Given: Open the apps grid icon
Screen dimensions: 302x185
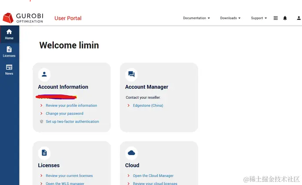Looking at the screenshot, I should tap(275, 18).
